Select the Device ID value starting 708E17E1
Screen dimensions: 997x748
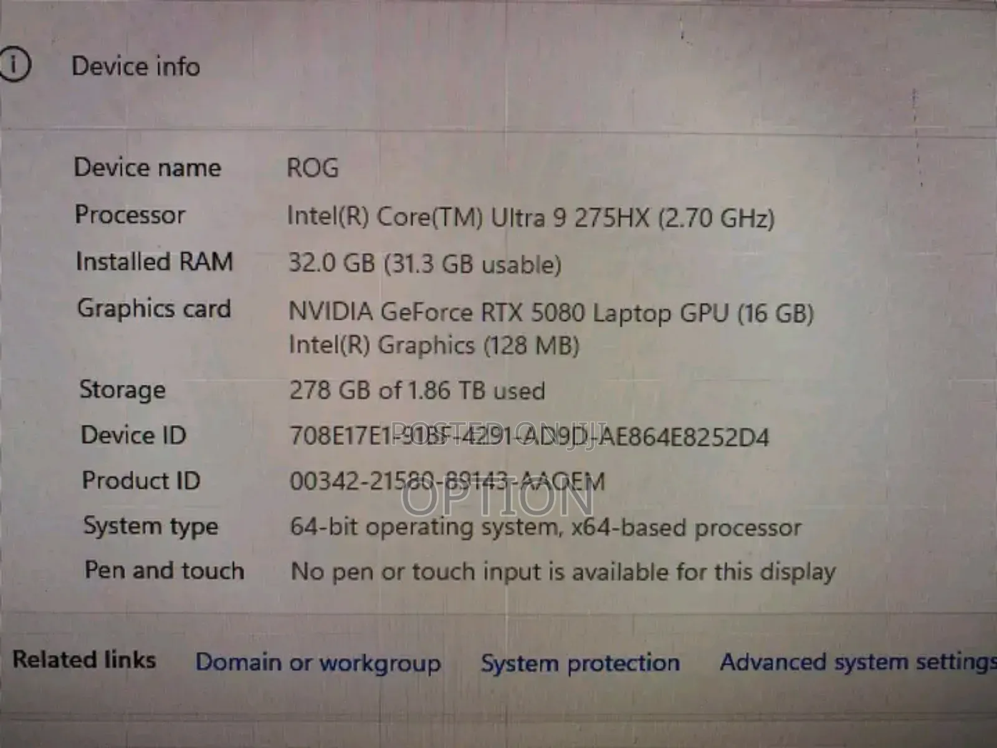coord(530,436)
